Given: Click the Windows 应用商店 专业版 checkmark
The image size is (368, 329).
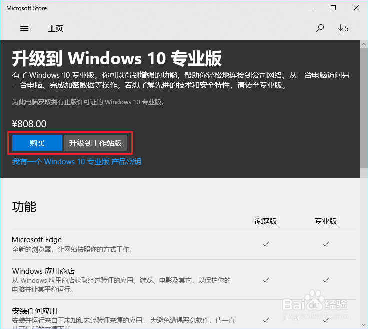Looking at the screenshot, I should pos(326,280).
